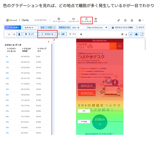
Task: Click the Microsoft logo
Action: click(x=12, y=20)
